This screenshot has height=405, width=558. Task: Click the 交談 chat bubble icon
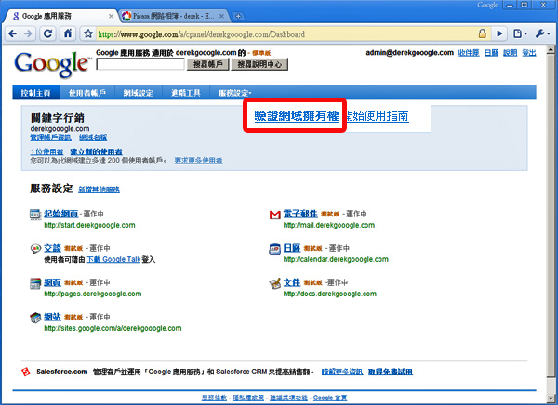tap(35, 248)
